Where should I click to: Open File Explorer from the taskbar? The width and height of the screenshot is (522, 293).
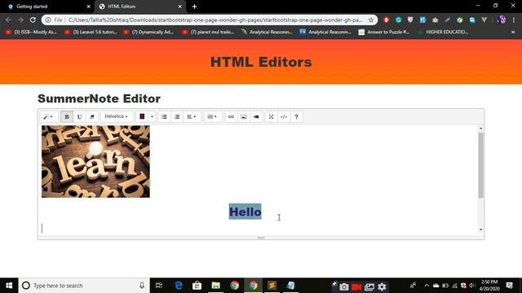[x=215, y=286]
